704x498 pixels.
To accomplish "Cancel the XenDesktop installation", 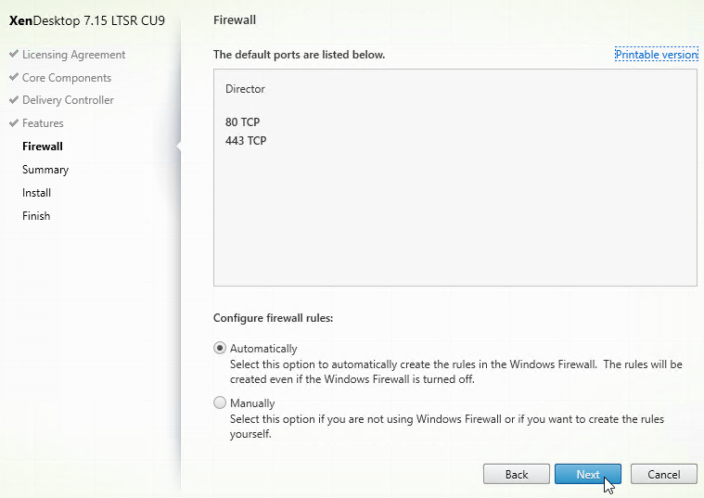I will [x=663, y=474].
